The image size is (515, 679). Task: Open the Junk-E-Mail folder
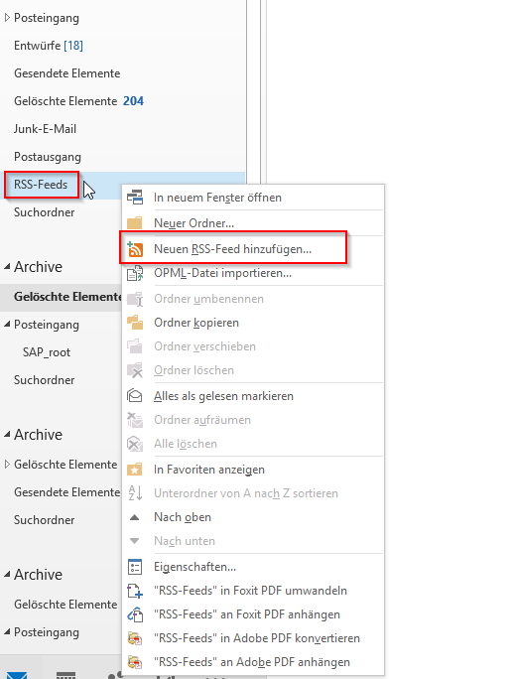point(45,129)
